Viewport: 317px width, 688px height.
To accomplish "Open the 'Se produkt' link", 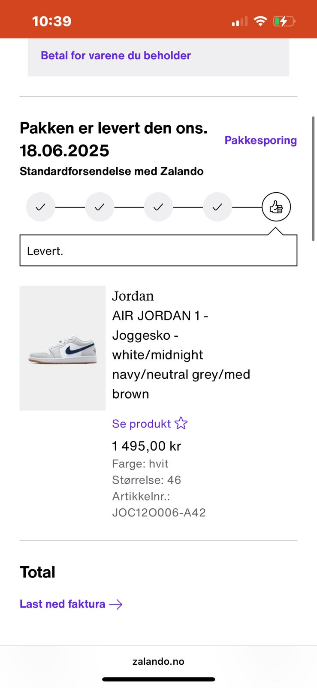I will tap(141, 424).
